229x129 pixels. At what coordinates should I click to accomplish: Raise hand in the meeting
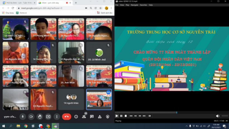click(x=40, y=117)
